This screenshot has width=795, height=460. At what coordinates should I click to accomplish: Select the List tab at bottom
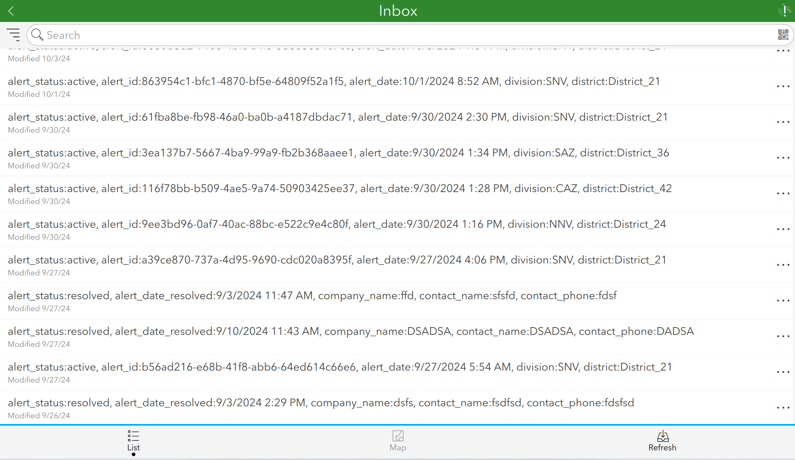tap(134, 441)
